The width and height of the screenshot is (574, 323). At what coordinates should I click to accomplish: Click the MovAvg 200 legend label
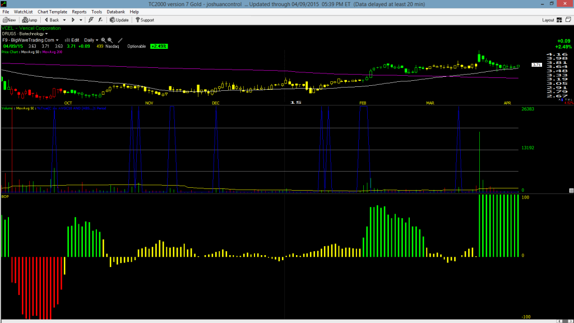(x=52, y=52)
